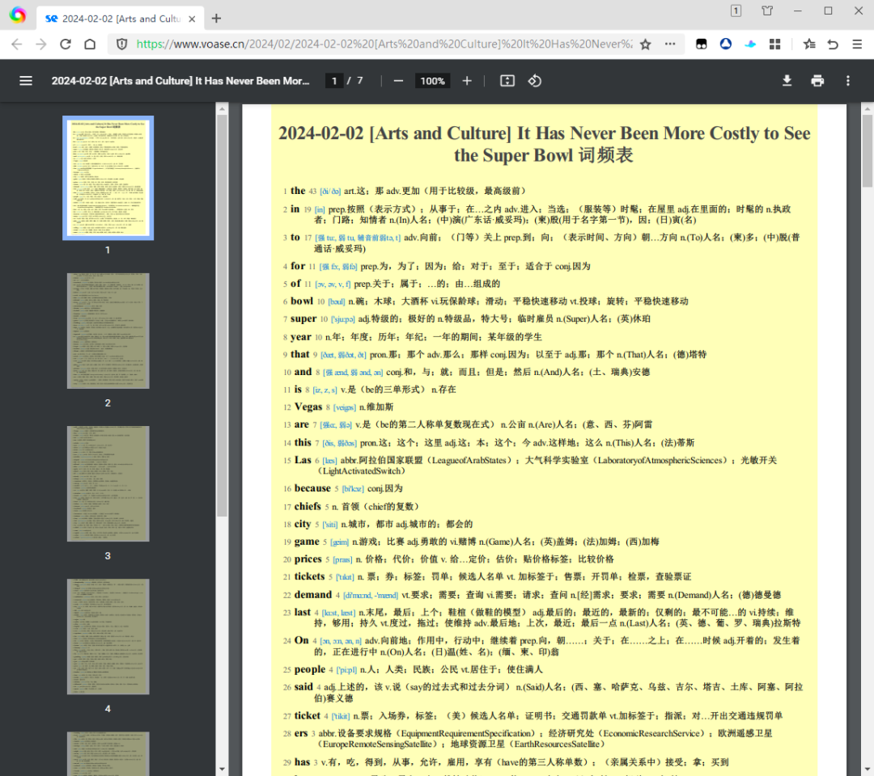Viewport: 874px width, 776px height.
Task: Jump to page 4 thumbnail
Action: point(108,636)
